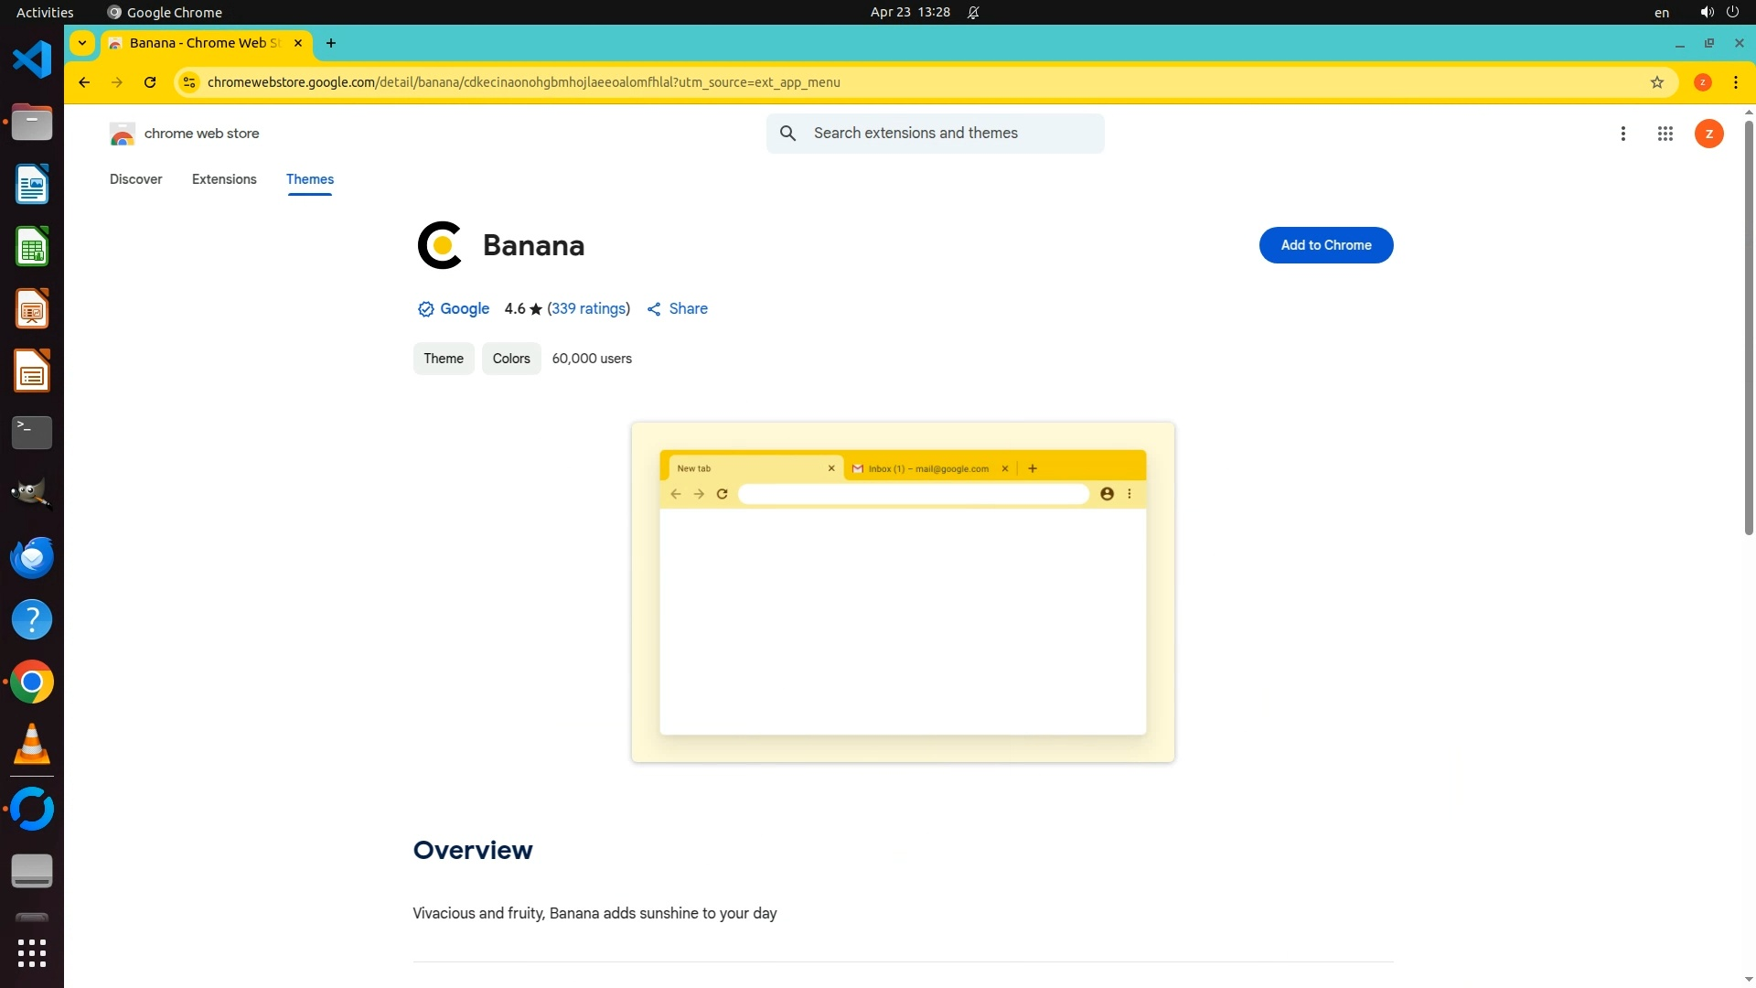Bookmark this page with the star icon
The width and height of the screenshot is (1756, 988).
pyautogui.click(x=1656, y=82)
